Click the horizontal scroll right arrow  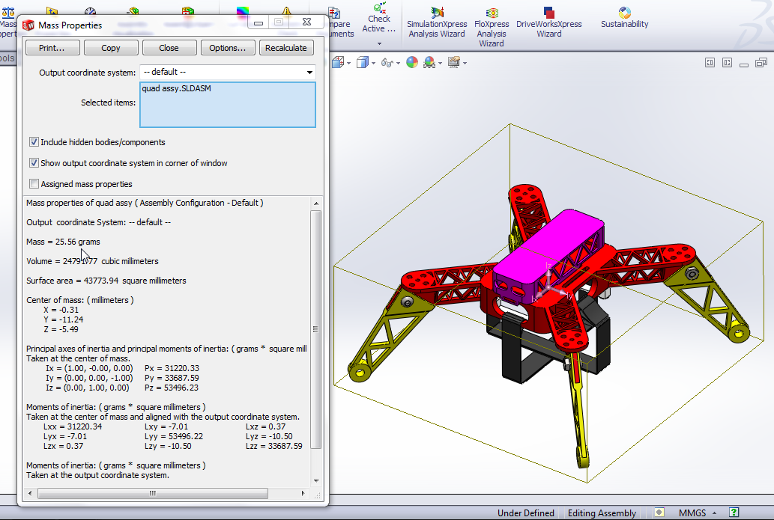click(x=303, y=493)
